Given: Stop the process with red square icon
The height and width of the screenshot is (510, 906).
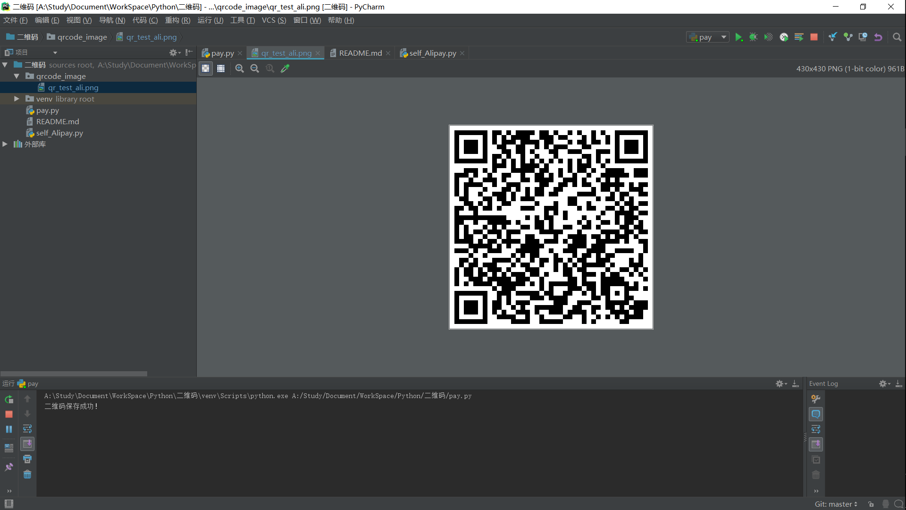Looking at the screenshot, I should 814,37.
